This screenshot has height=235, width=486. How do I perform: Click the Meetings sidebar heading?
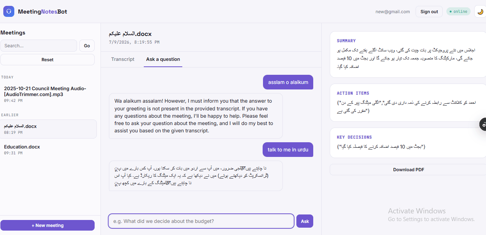point(13,33)
